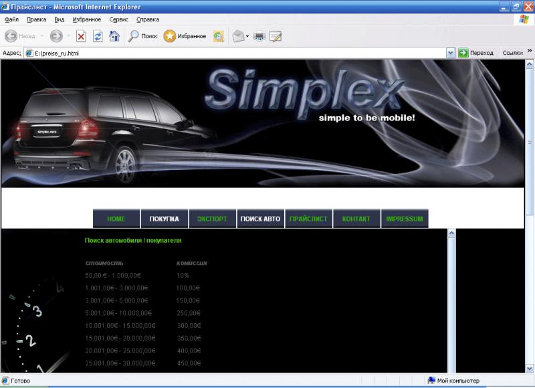
Task: Open the Файл menu
Action: tap(11, 19)
